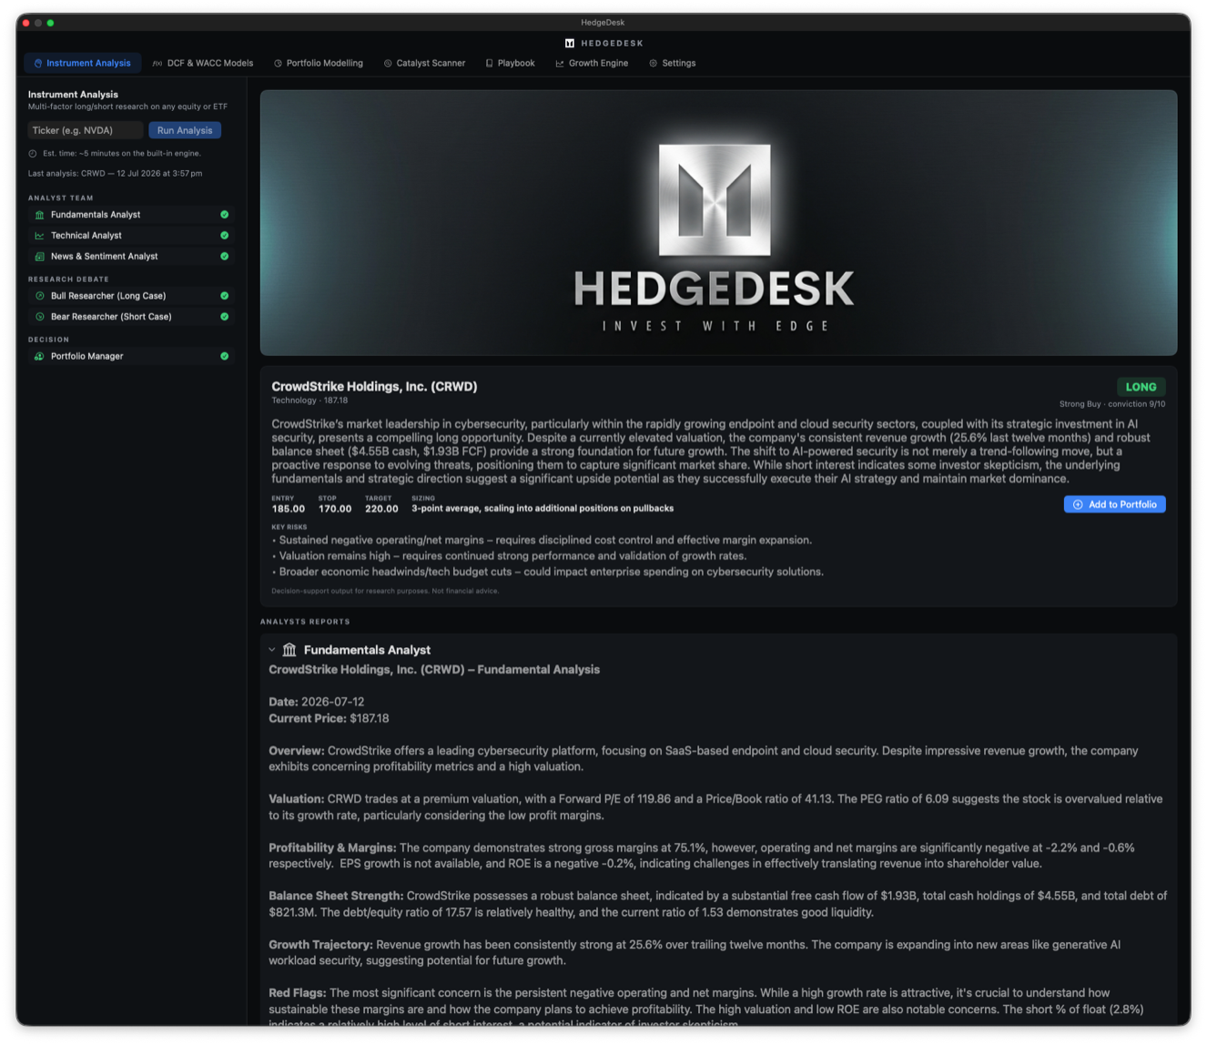Go to the Catalyst Scanner tab
The width and height of the screenshot is (1207, 1045).
point(424,63)
